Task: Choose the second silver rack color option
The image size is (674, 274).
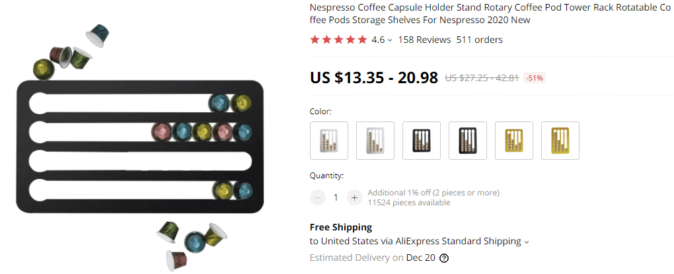Action: [375, 141]
